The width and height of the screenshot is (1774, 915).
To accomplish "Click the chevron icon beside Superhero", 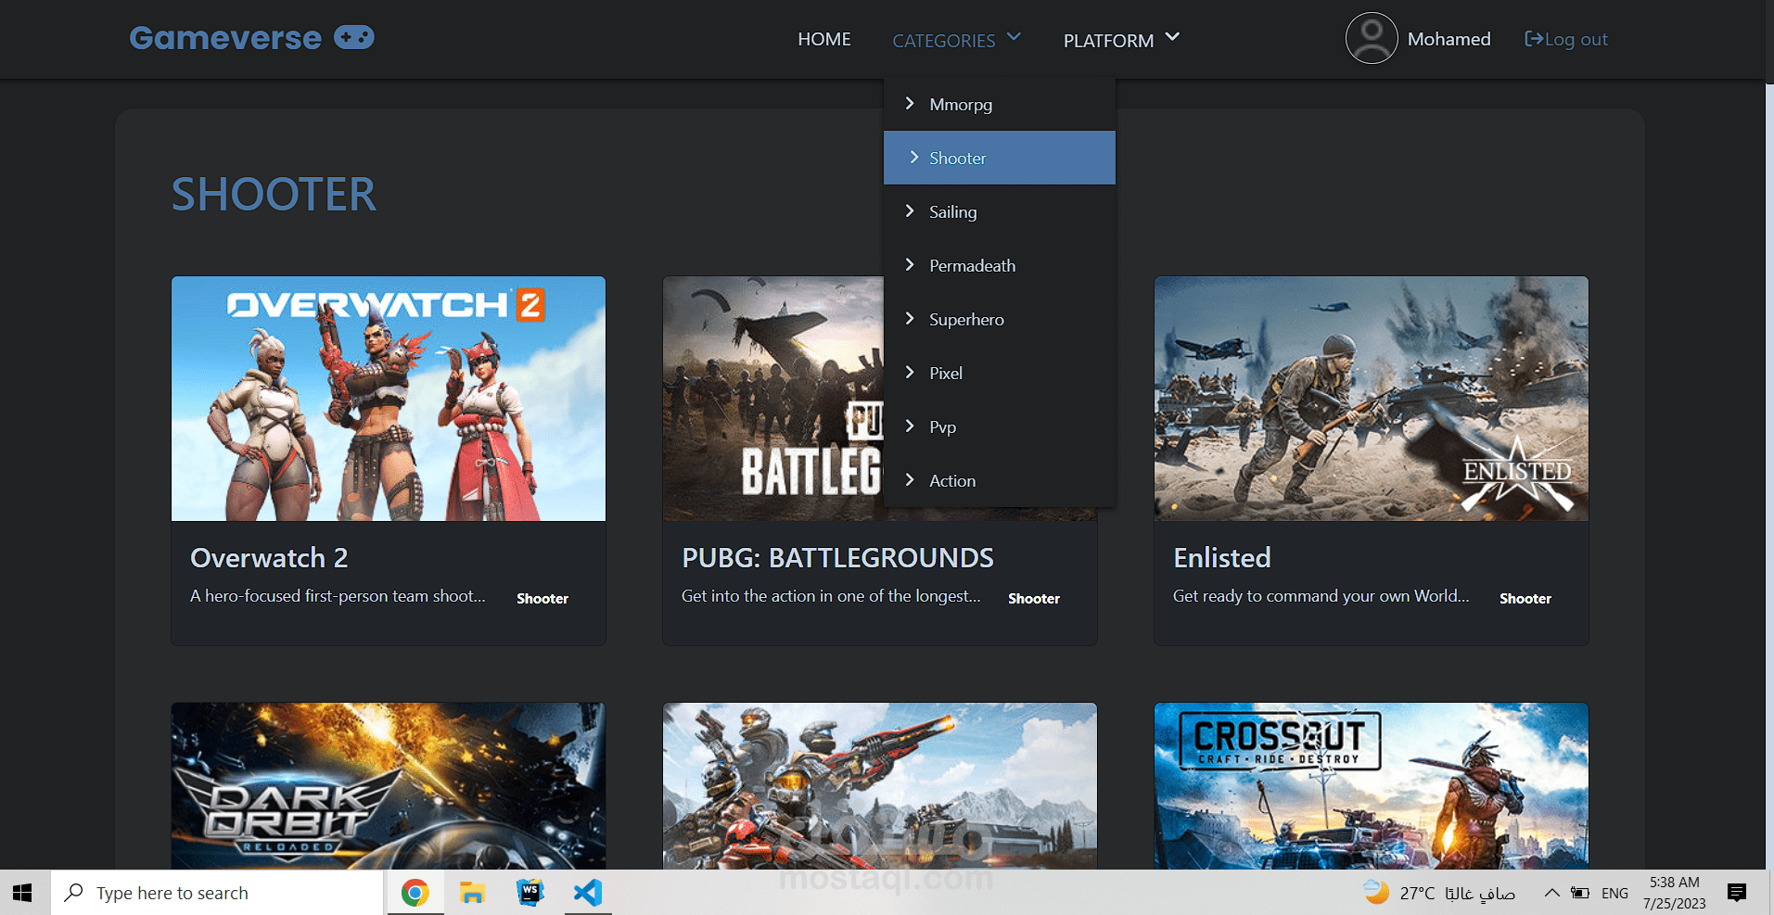I will tap(910, 319).
